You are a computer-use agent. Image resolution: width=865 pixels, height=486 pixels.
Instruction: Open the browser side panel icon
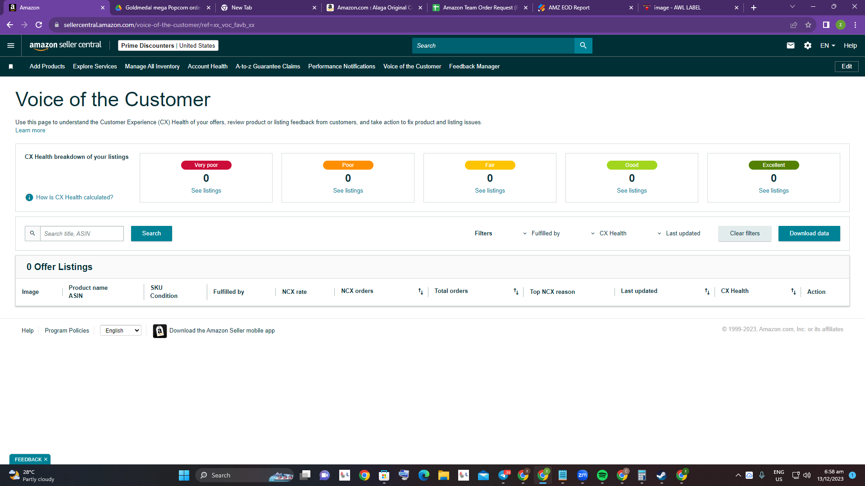pyautogui.click(x=826, y=25)
